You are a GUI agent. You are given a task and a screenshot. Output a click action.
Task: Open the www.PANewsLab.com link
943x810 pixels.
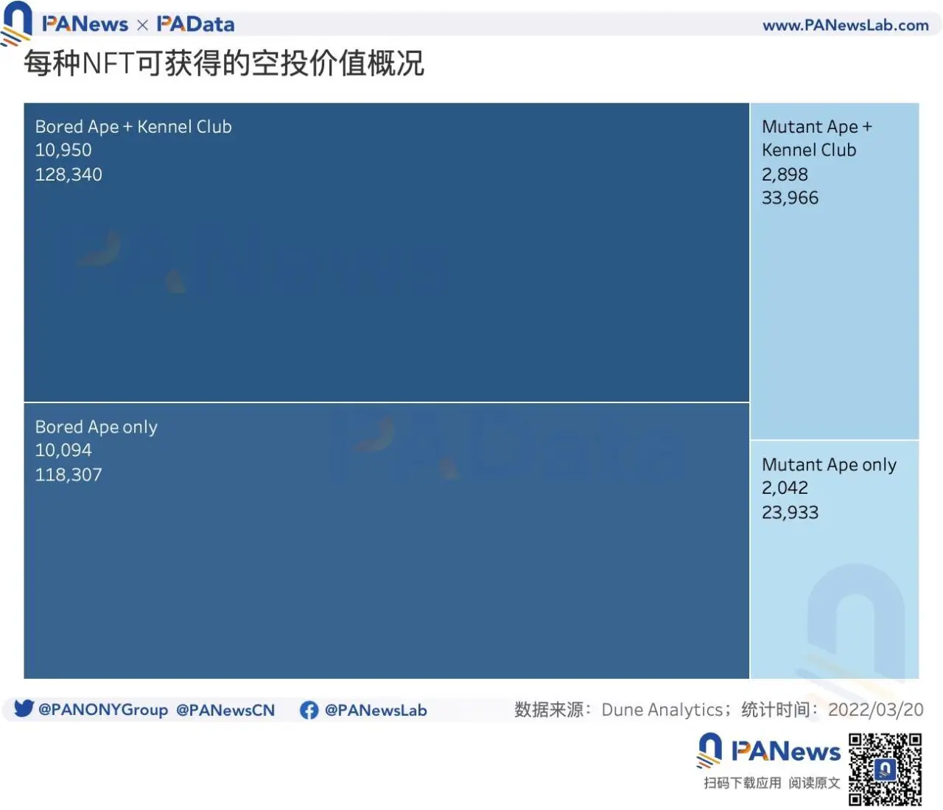tap(845, 25)
